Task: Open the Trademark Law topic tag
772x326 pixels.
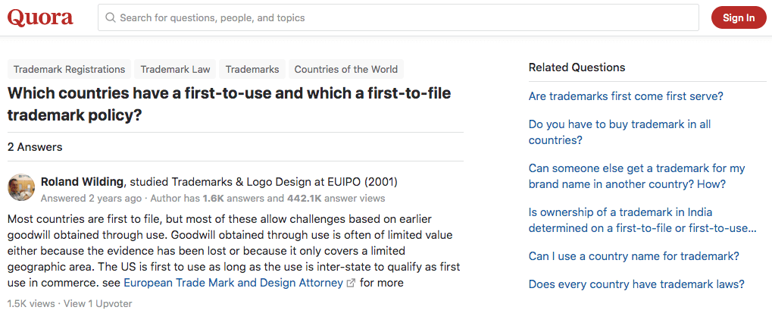Action: (175, 70)
